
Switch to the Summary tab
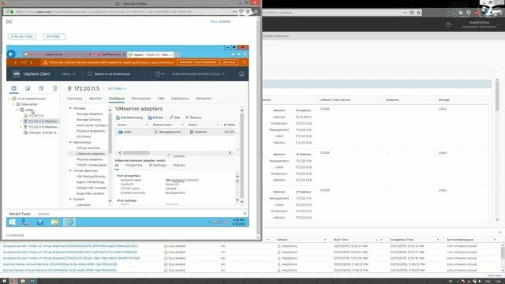pyautogui.click(x=75, y=98)
